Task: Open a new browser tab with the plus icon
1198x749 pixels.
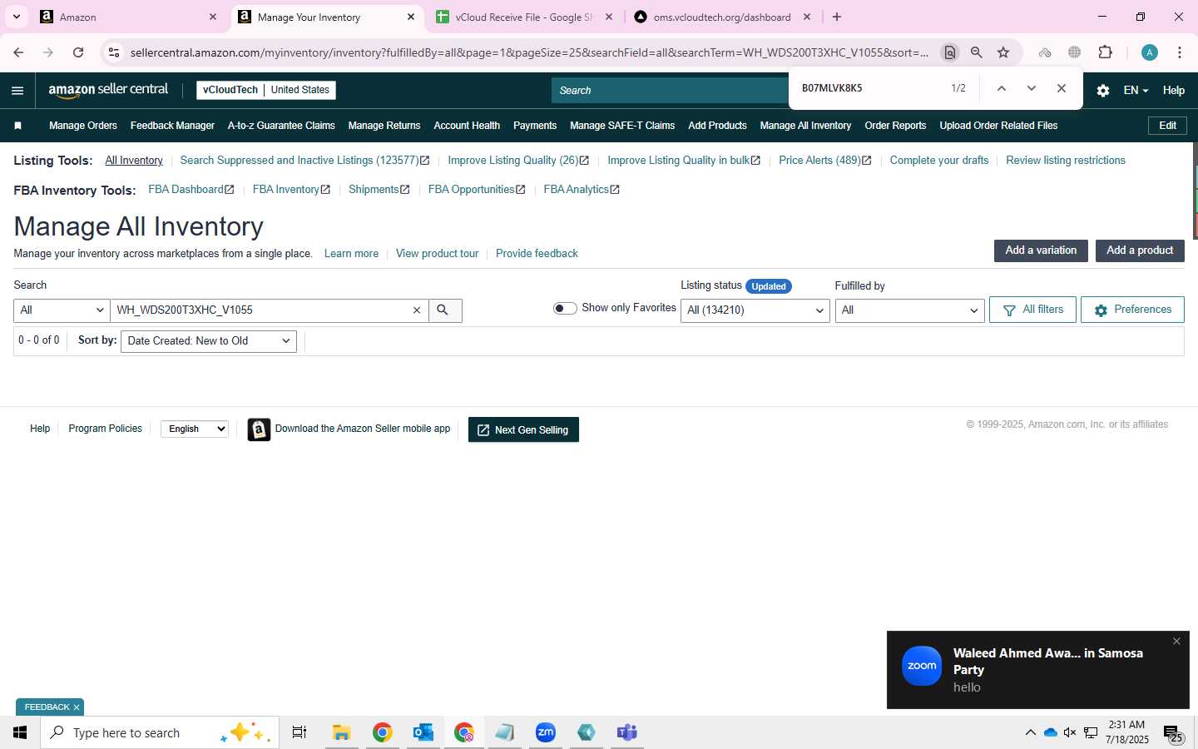Action: [x=837, y=17]
